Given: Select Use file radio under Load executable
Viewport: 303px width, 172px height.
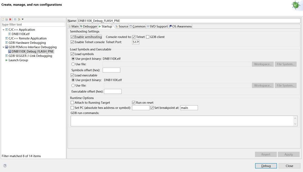Looking at the screenshot, I should (73, 86).
